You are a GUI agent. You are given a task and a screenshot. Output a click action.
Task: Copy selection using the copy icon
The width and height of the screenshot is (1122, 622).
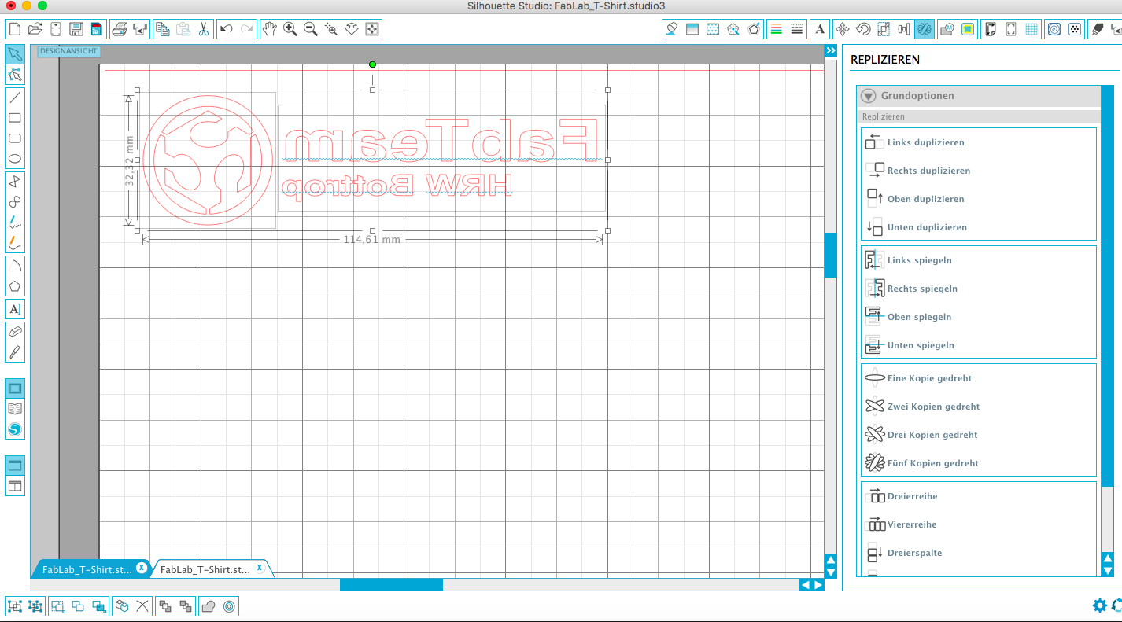click(163, 29)
